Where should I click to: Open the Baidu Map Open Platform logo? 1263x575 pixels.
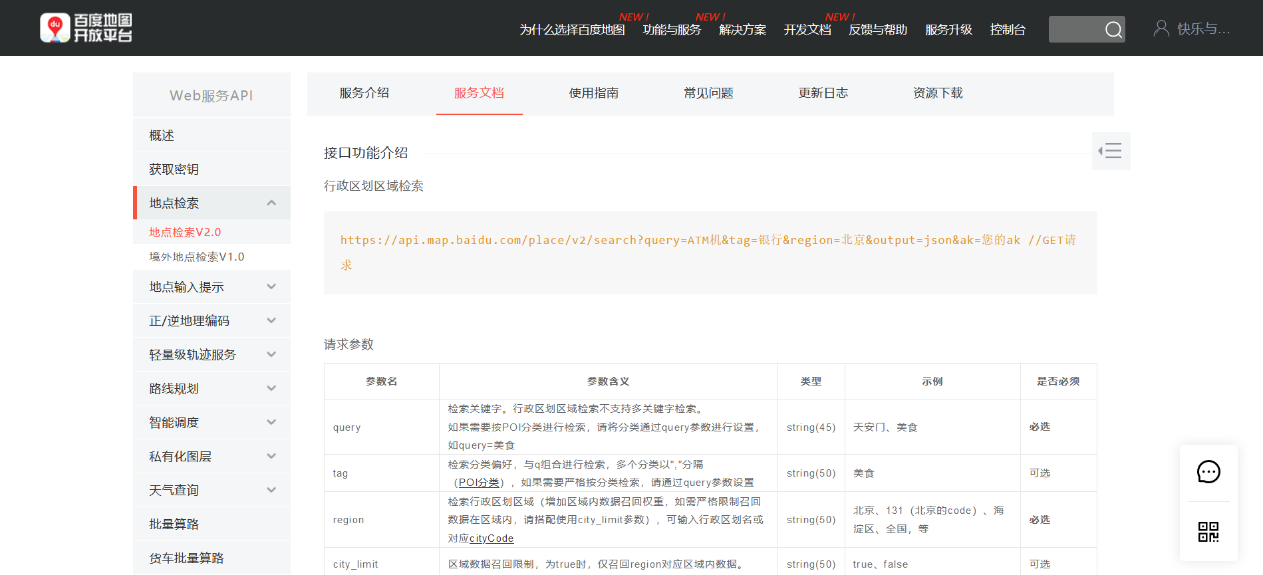click(86, 28)
